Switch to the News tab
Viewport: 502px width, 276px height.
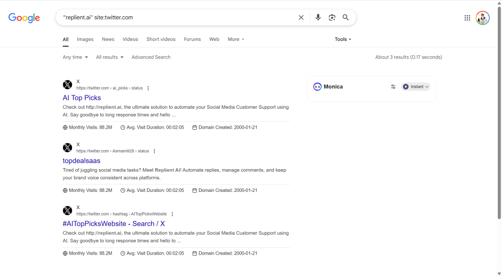108,39
